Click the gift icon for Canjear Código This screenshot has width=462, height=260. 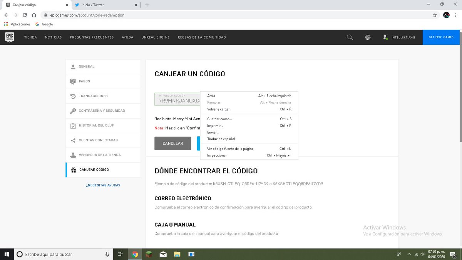click(74, 169)
